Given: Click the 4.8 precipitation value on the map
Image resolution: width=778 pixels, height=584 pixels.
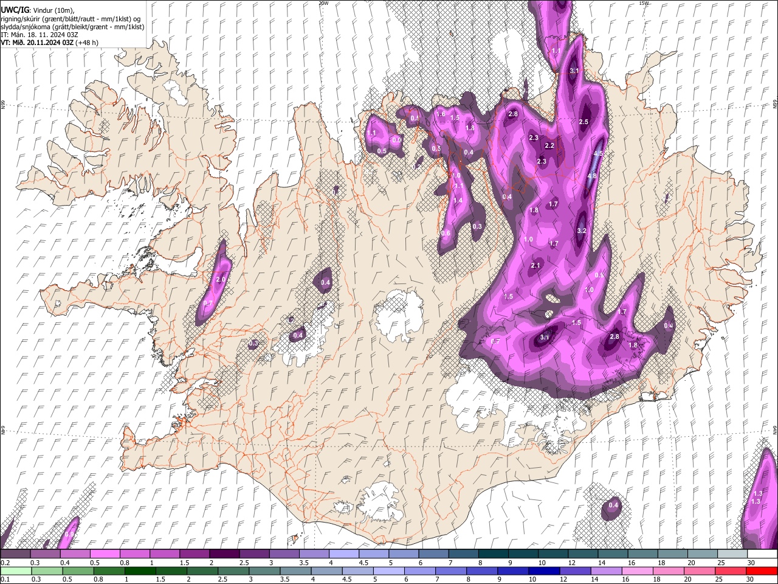Looking at the screenshot, I should [592, 176].
